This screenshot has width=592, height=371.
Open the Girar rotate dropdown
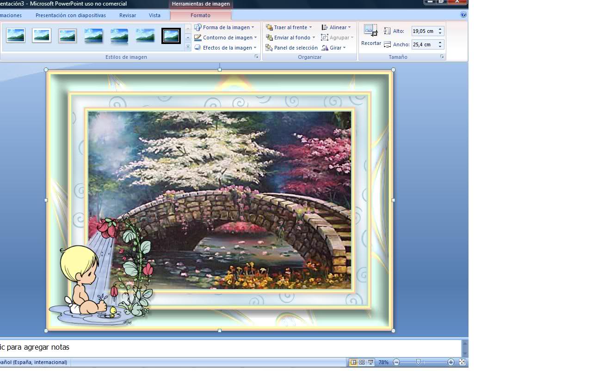(x=333, y=48)
